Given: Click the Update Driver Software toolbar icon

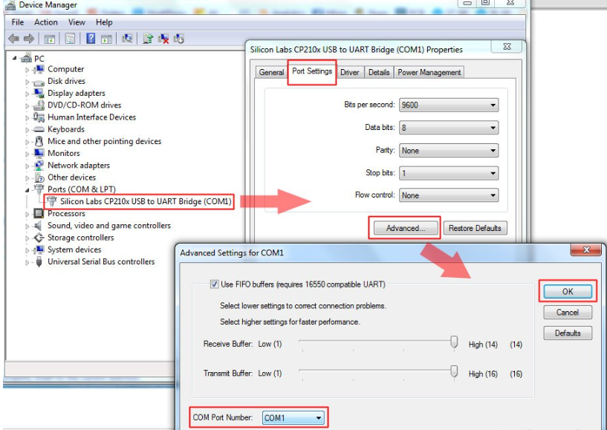Looking at the screenshot, I should click(x=148, y=39).
